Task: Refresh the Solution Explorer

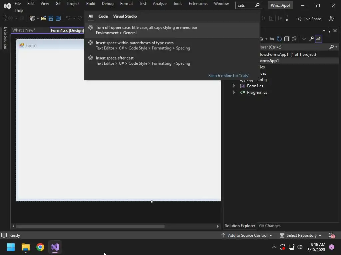Action: 279,39
